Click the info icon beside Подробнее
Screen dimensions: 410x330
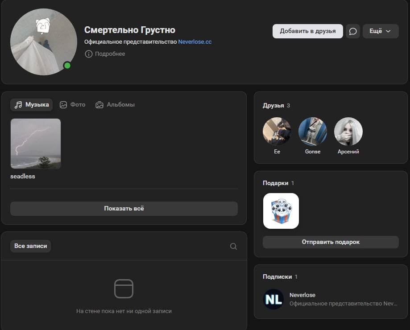tap(89, 54)
